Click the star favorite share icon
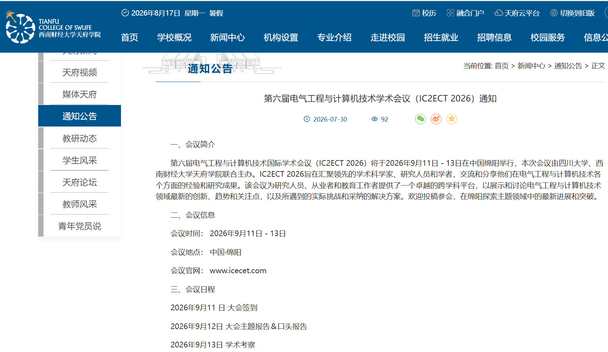 pyautogui.click(x=451, y=119)
